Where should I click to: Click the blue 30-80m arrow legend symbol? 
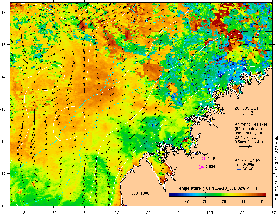239,169
